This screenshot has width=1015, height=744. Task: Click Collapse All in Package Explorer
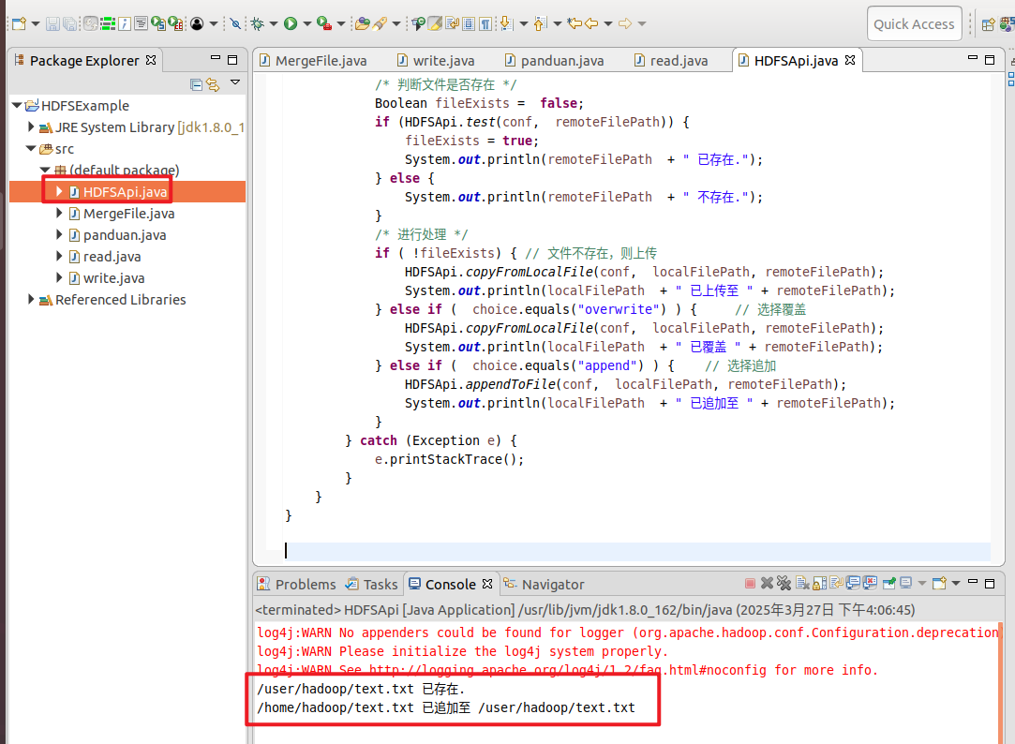pyautogui.click(x=196, y=84)
